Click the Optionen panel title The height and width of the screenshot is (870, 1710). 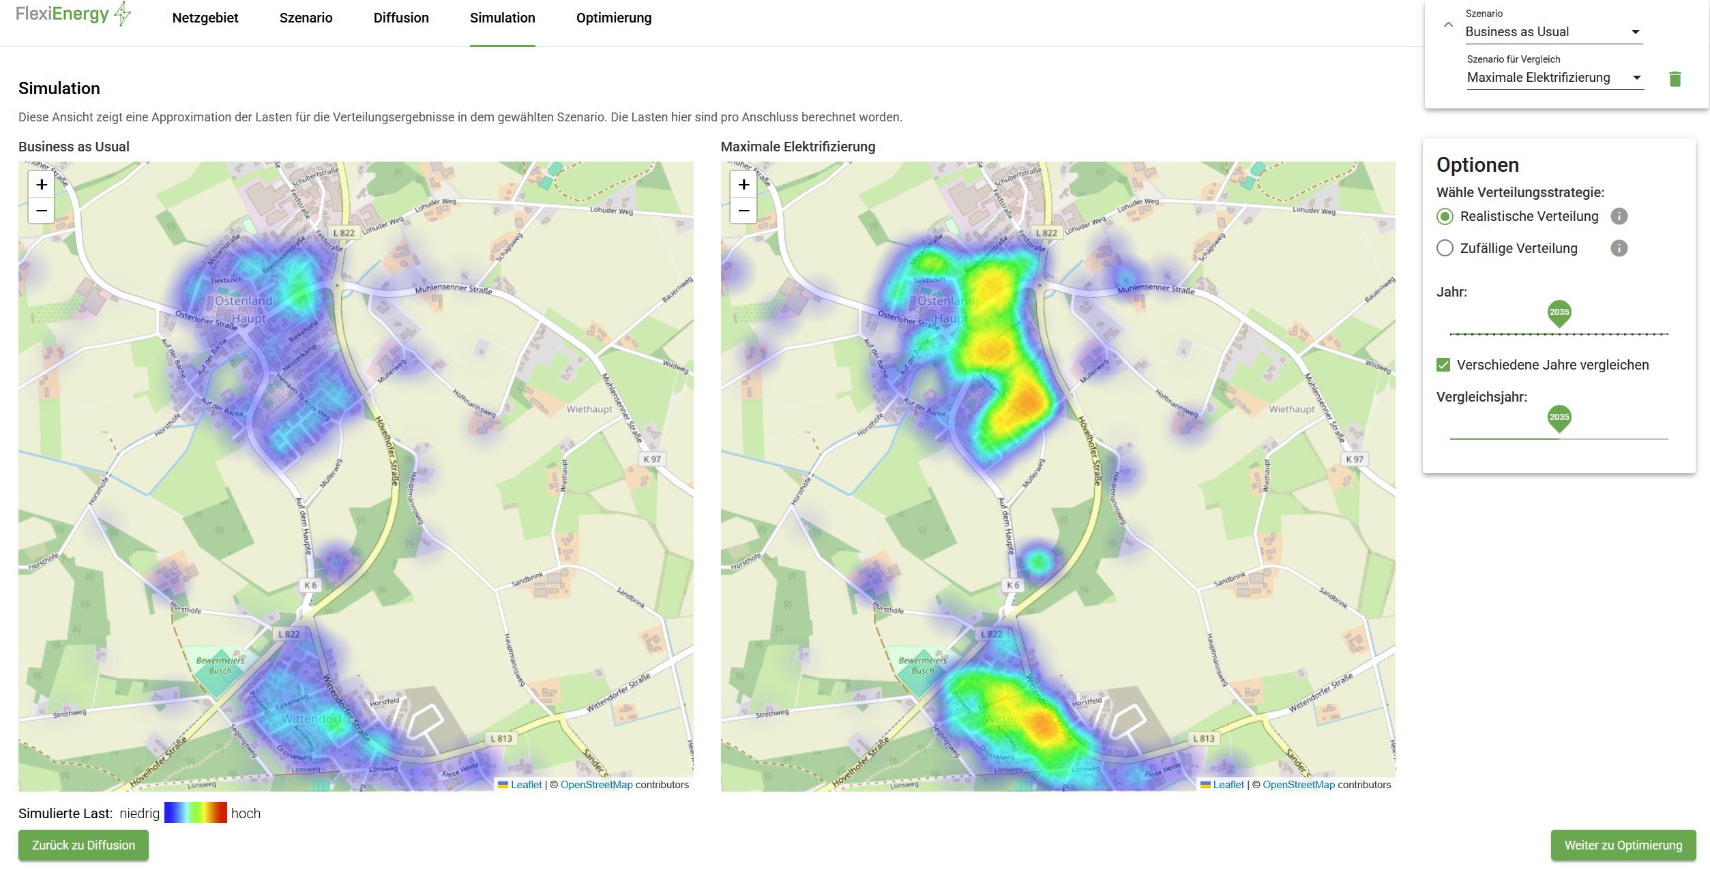tap(1477, 165)
